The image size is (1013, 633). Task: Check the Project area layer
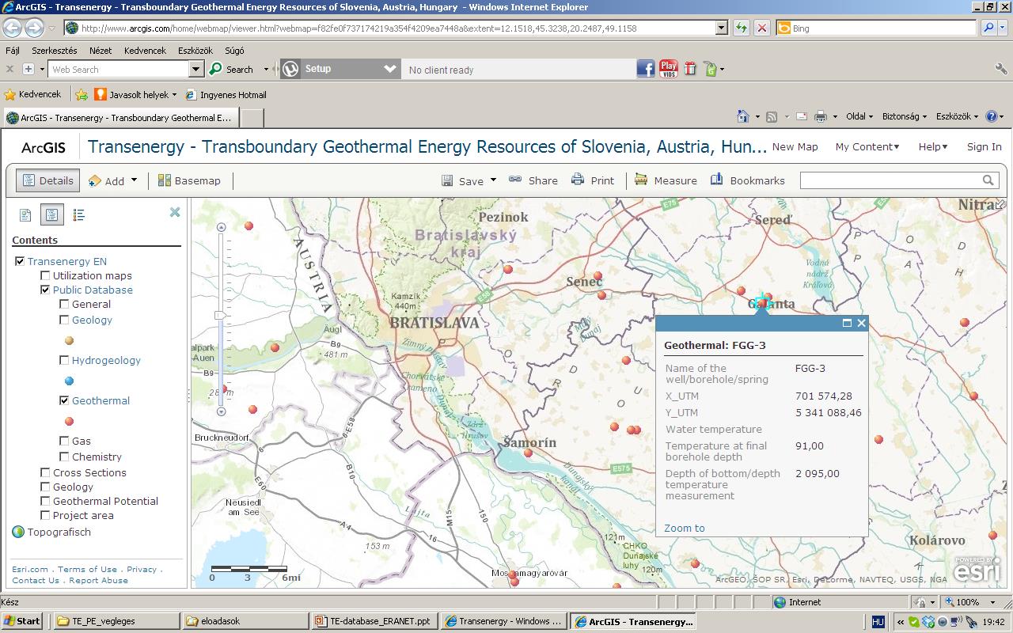[45, 515]
